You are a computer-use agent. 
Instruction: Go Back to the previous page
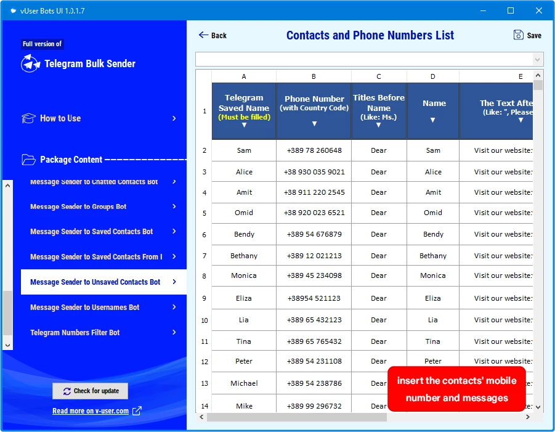213,35
